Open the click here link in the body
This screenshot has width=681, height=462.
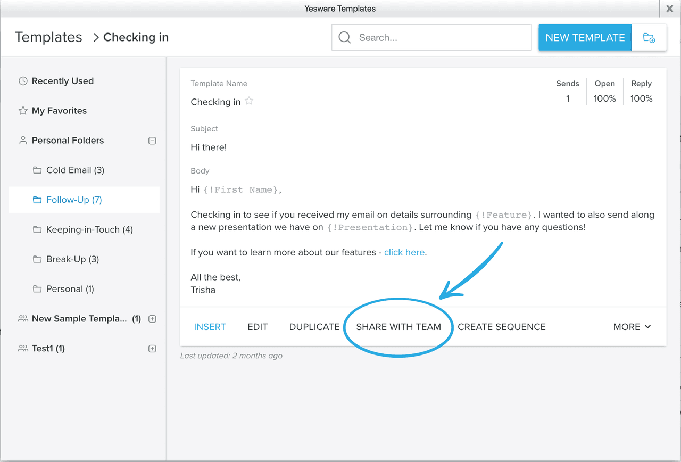pos(404,252)
